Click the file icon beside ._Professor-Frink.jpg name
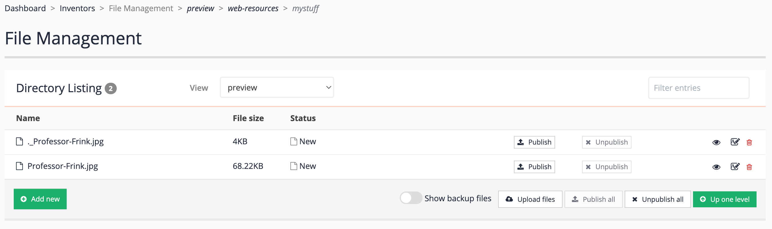The height and width of the screenshot is (229, 772). pyautogui.click(x=19, y=141)
